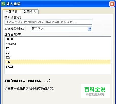Click the 常用函数 category combo box
116x104 pixels.
tap(61, 29)
